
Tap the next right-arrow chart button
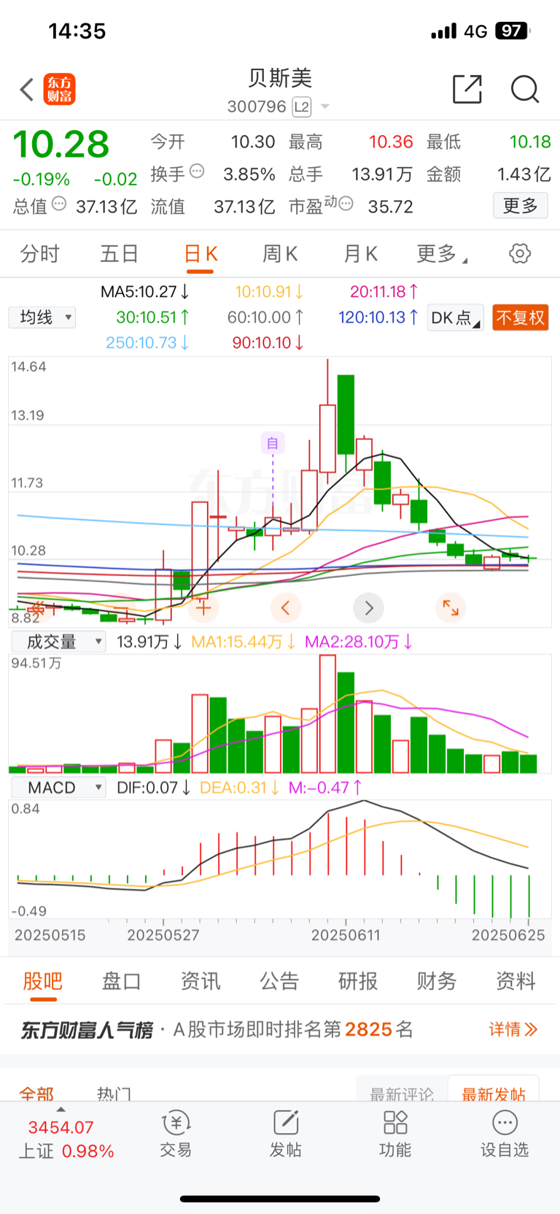[x=368, y=607]
